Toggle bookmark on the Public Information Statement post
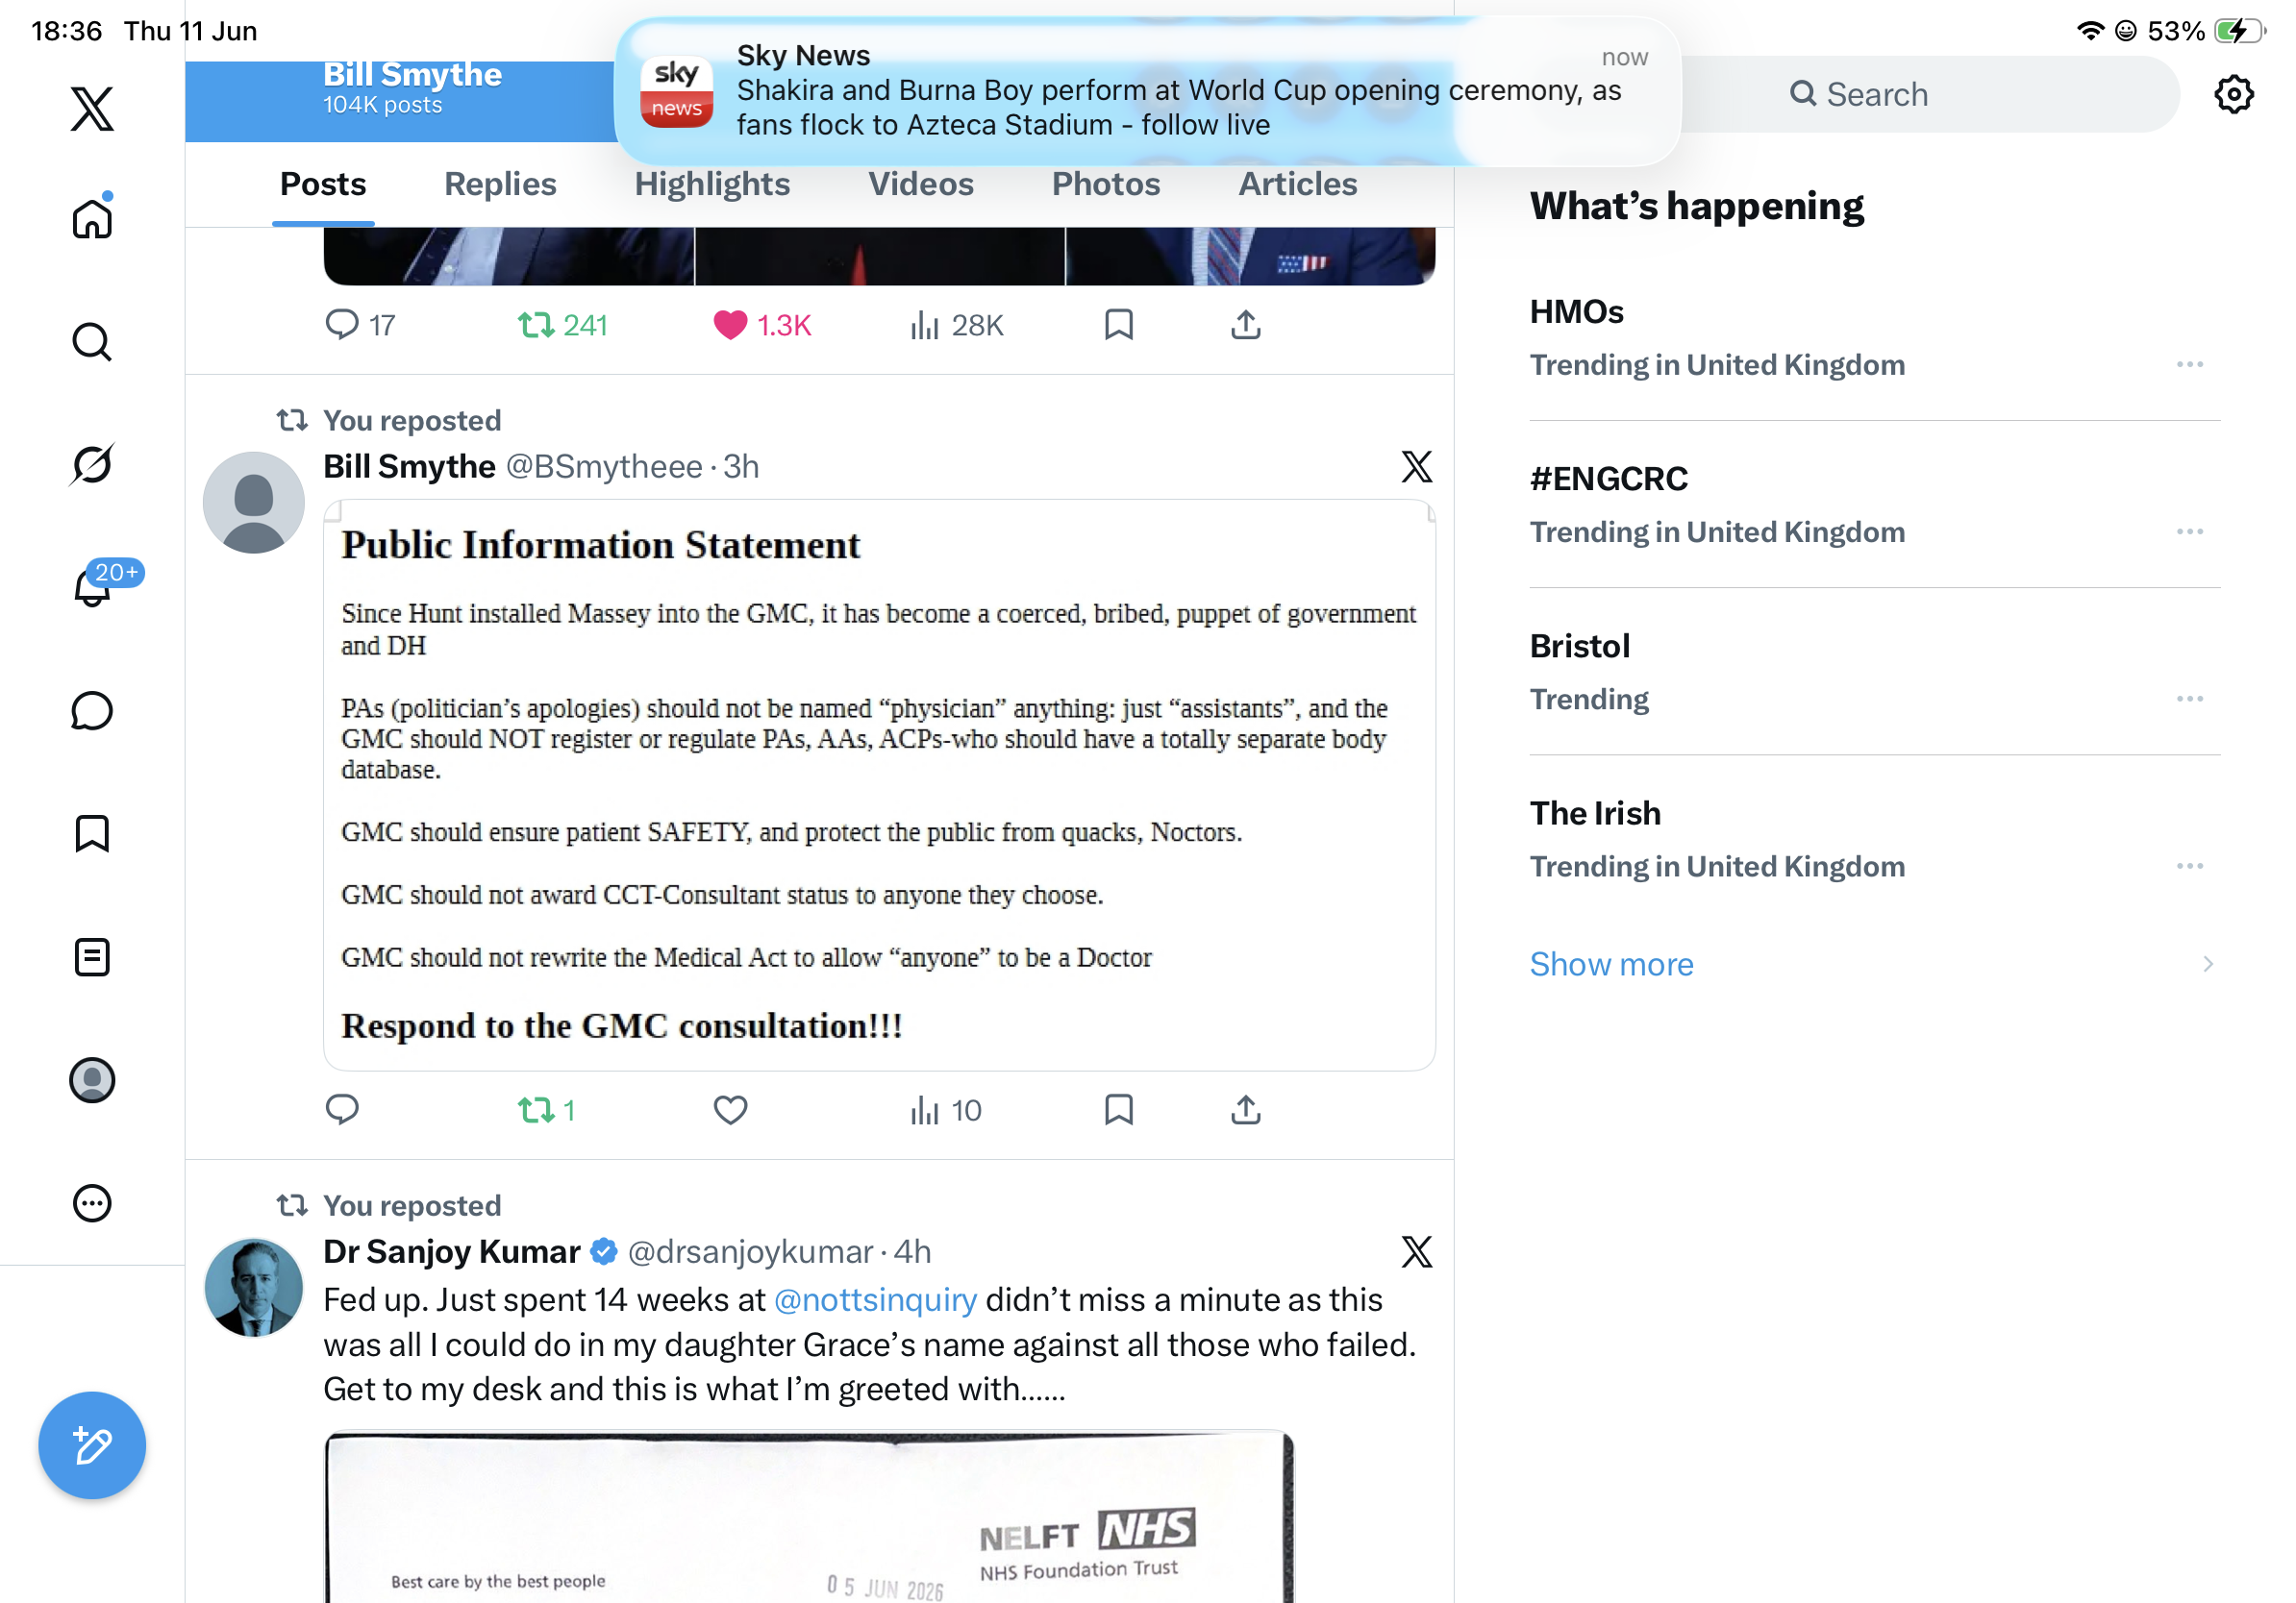2296x1603 pixels. (x=1118, y=1109)
